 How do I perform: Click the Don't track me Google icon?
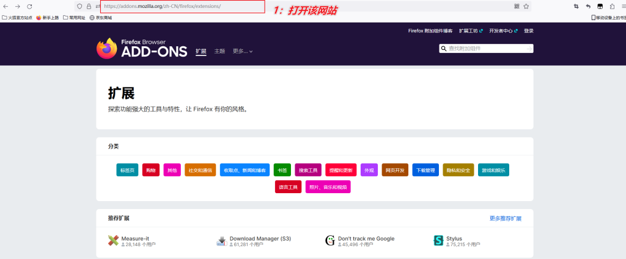330,240
